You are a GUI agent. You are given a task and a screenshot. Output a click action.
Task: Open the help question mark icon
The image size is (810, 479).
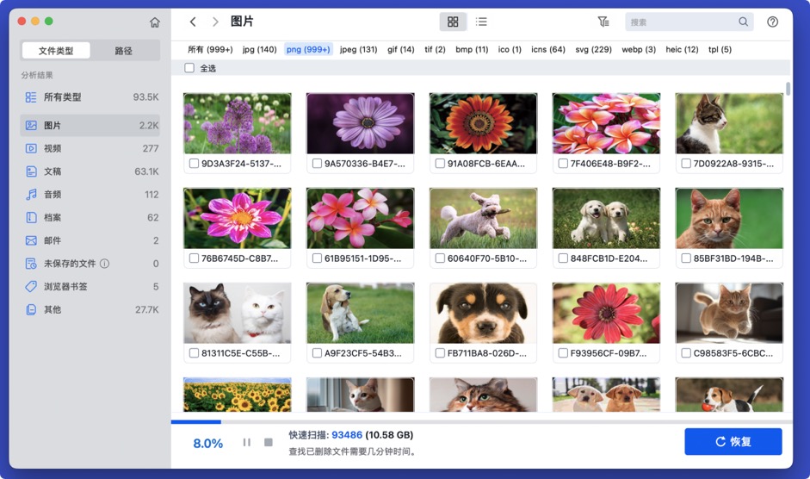click(x=772, y=22)
